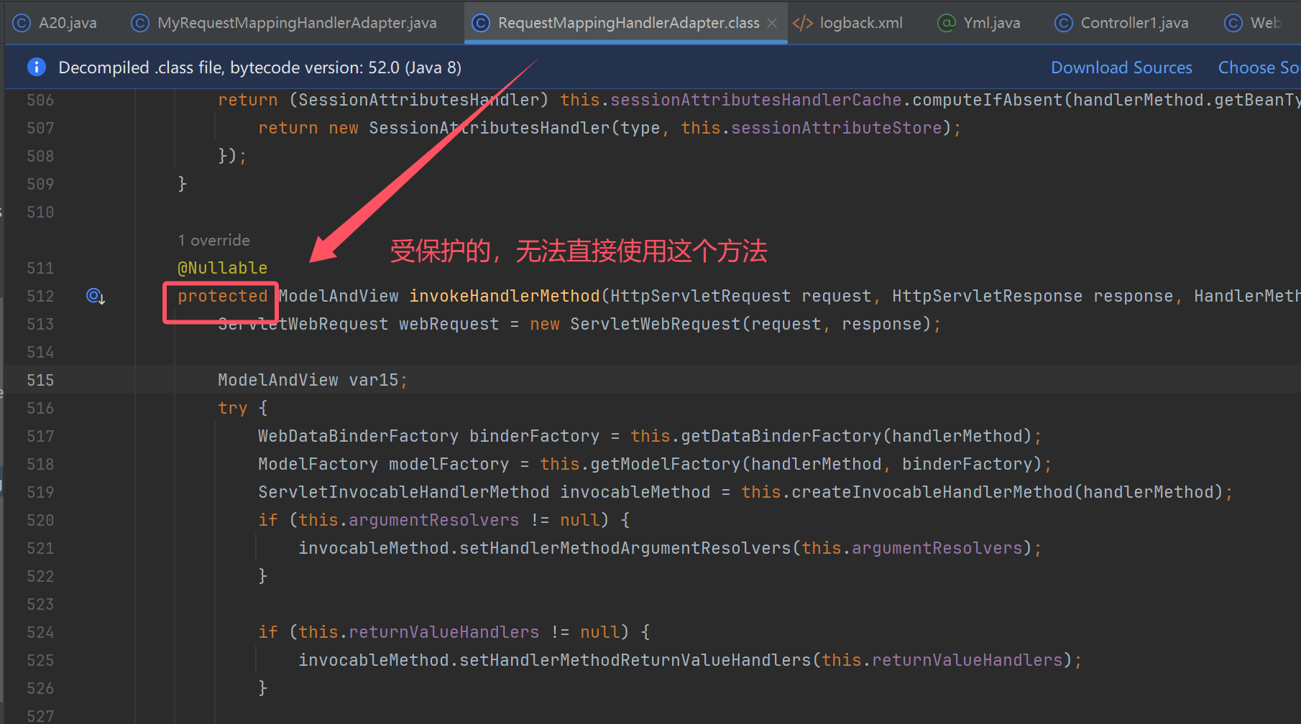Screen dimensions: 1301x724
Task: Click this.returnValueHandlers in line 524 condition
Action: point(418,632)
